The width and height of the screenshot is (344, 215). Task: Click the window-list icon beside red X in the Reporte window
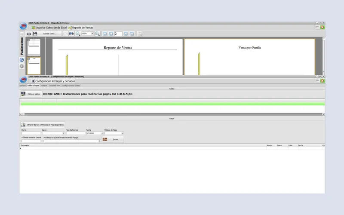(317, 27)
